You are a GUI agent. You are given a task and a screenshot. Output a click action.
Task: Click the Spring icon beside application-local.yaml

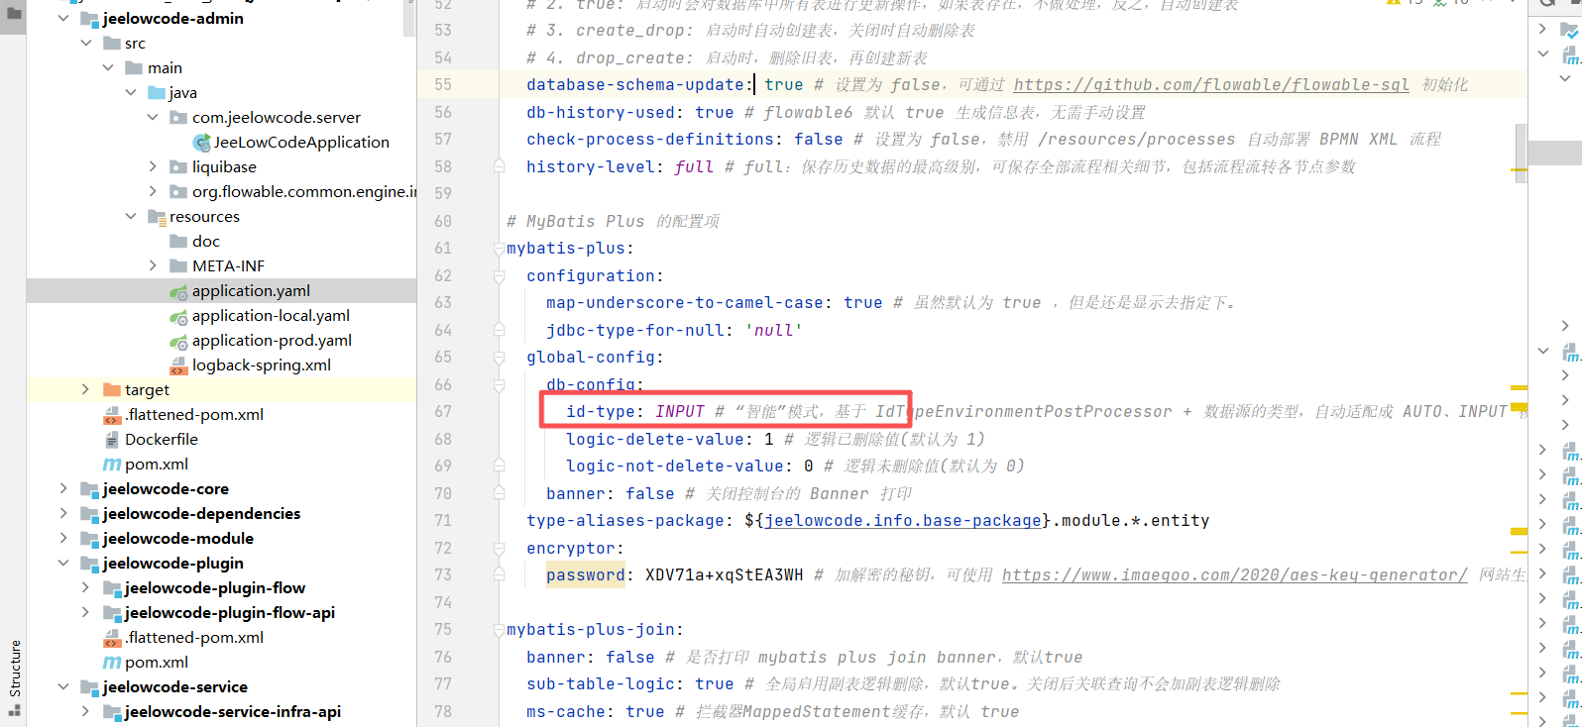[178, 317]
